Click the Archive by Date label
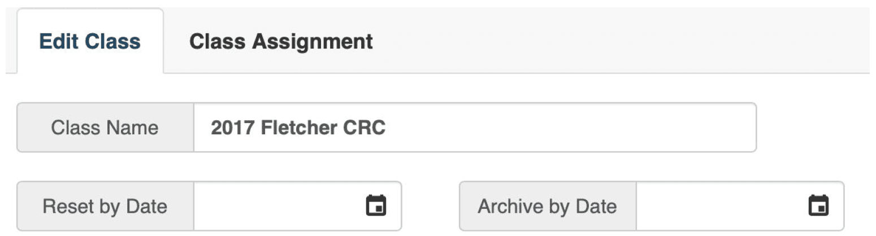Screen dimensions: 876x236 click(x=547, y=206)
